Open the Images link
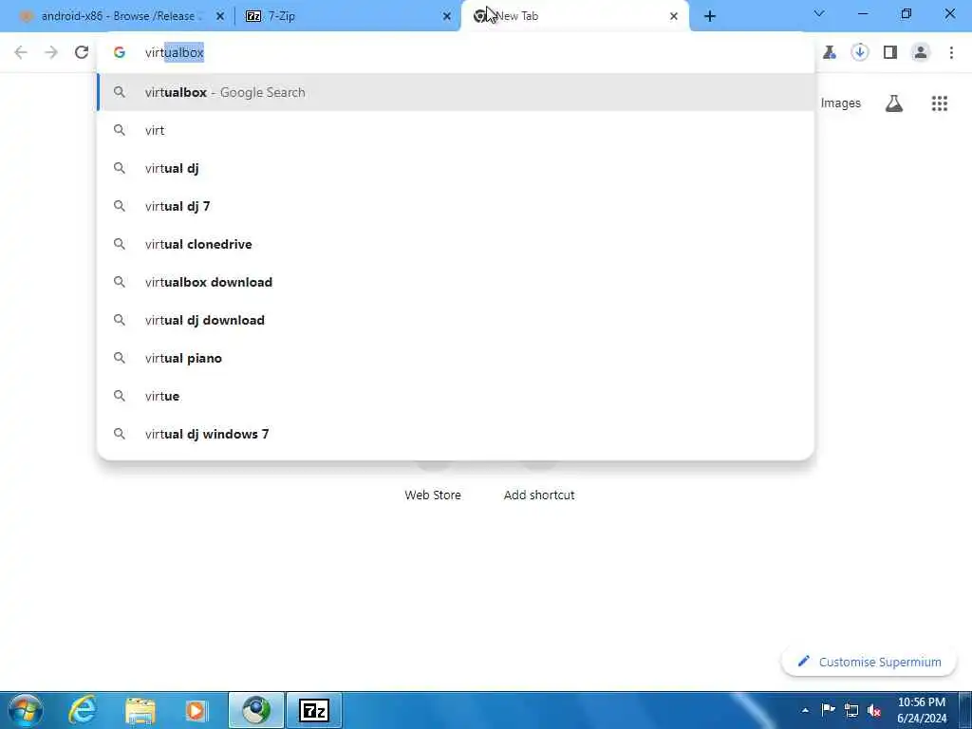 pyautogui.click(x=841, y=103)
